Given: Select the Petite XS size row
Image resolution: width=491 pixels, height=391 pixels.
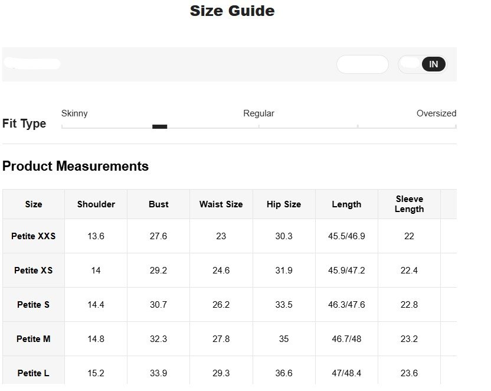Looking at the screenshot, I should click(x=34, y=271).
